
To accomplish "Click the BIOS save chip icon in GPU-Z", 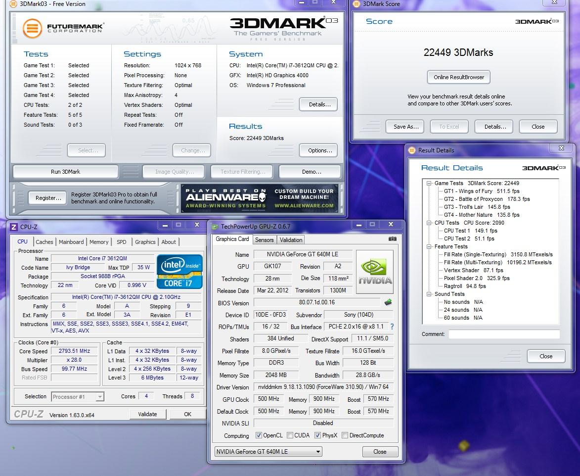I will [388, 302].
